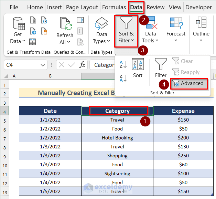
Task: Click the Sort Z to A icon
Action: point(123,78)
